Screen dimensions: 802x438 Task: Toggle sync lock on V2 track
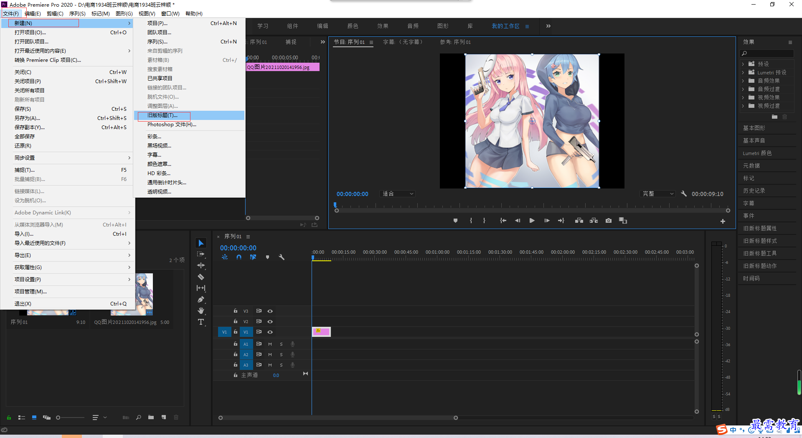coord(259,321)
